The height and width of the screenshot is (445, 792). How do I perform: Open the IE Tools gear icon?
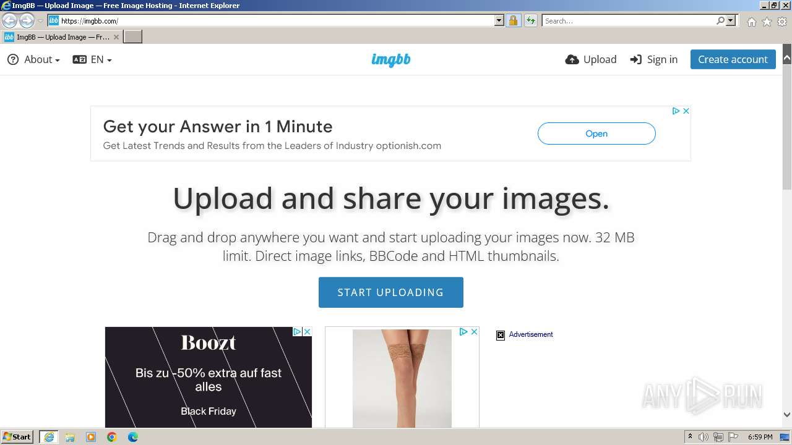pos(782,22)
